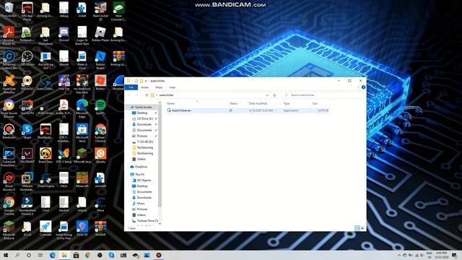Select the OBS Studio desktop icon
This screenshot has height=260, width=462.
[27, 58]
